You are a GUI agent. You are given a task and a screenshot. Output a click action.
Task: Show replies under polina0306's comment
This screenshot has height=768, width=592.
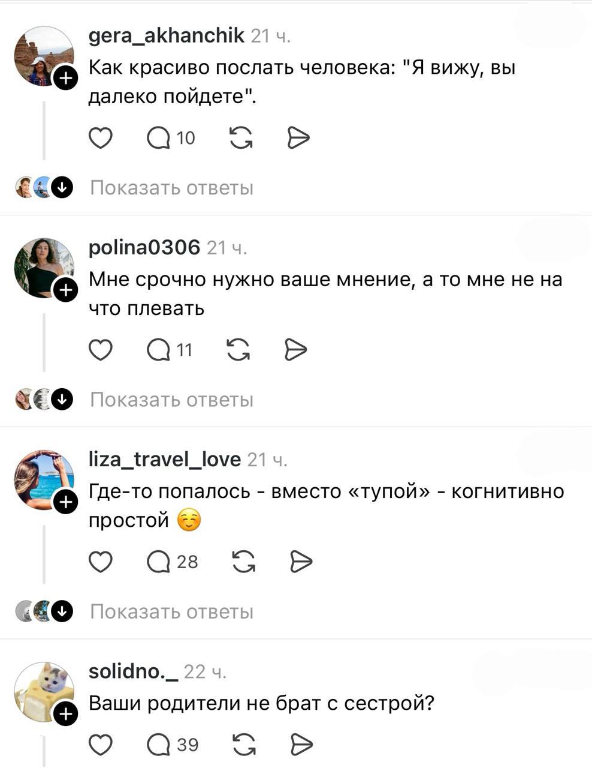(172, 400)
